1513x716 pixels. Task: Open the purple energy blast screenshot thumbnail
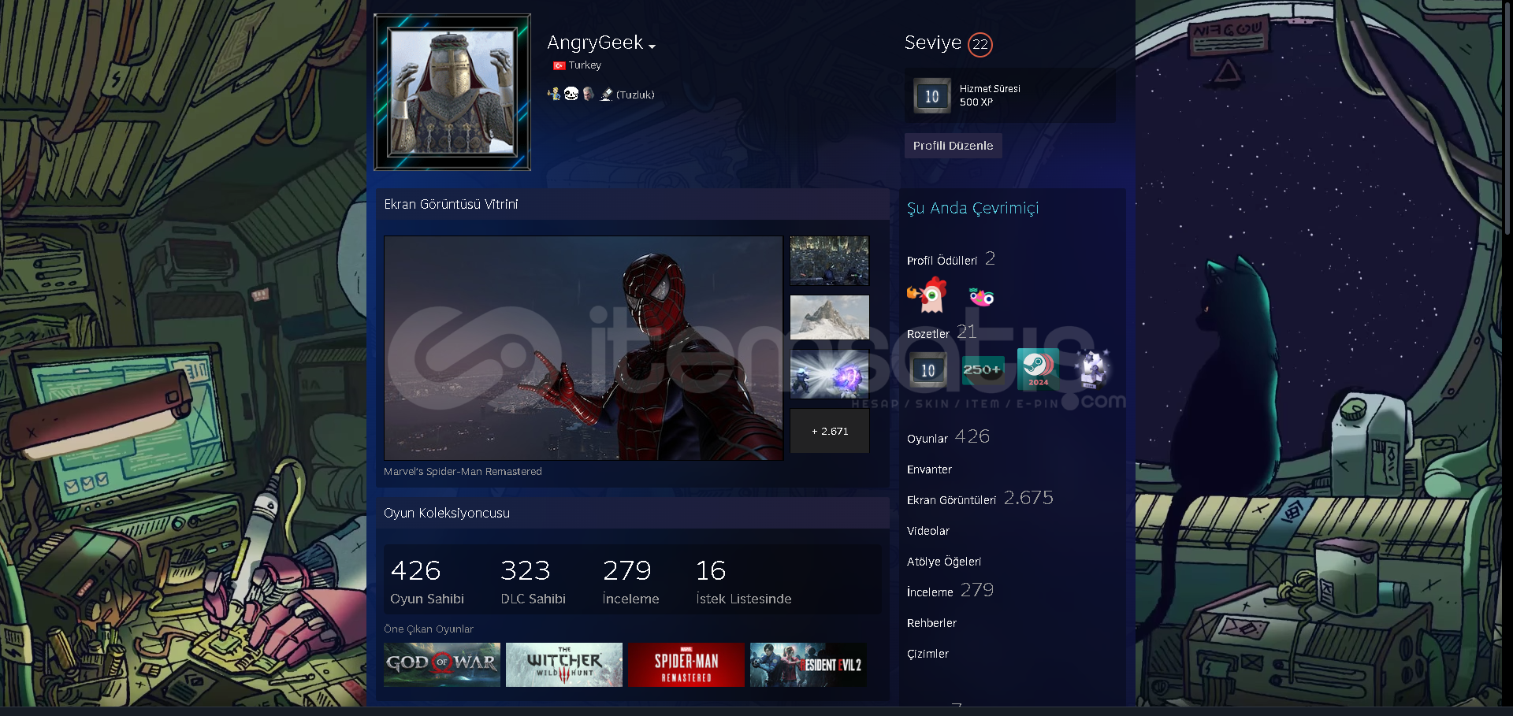click(x=830, y=374)
